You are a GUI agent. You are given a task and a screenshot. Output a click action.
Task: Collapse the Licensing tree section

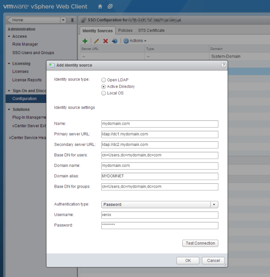9,63
